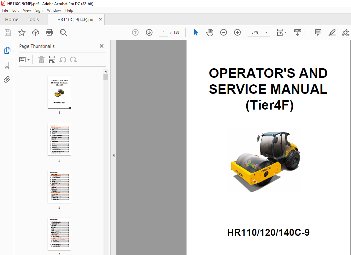Select page 4 thumbnail

pyautogui.click(x=59, y=234)
